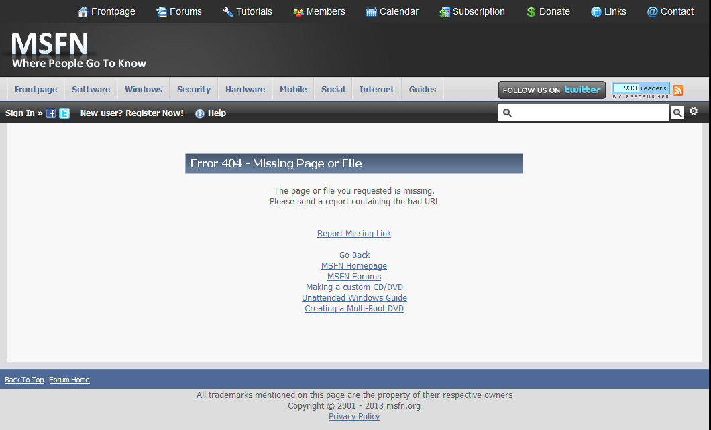Select the Windows category tab
Image resolution: width=711 pixels, height=430 pixels.
pos(144,89)
